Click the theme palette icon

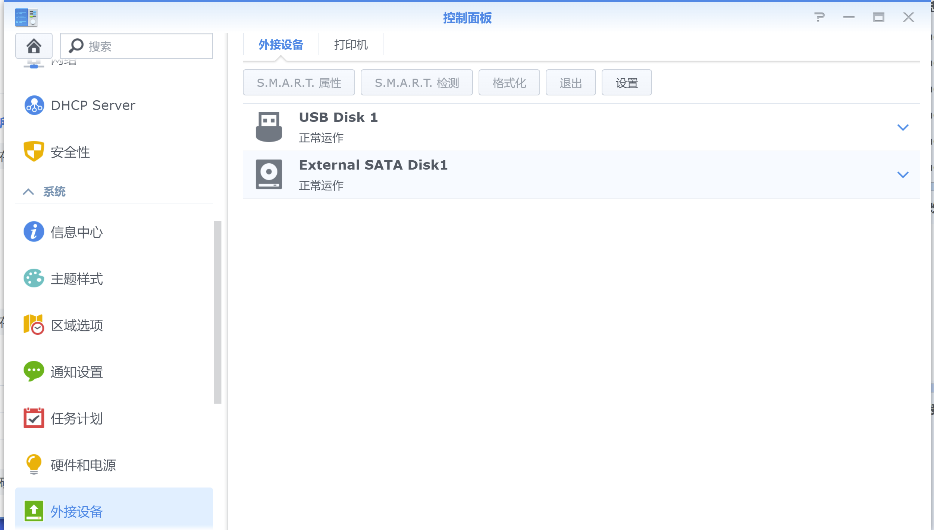34,278
